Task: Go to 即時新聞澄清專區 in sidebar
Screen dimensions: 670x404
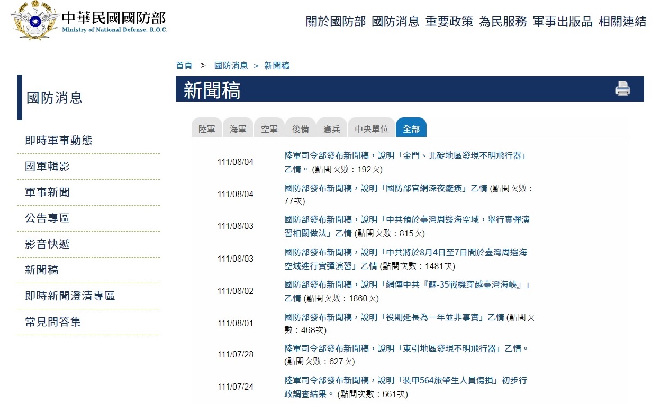Action: tap(70, 296)
